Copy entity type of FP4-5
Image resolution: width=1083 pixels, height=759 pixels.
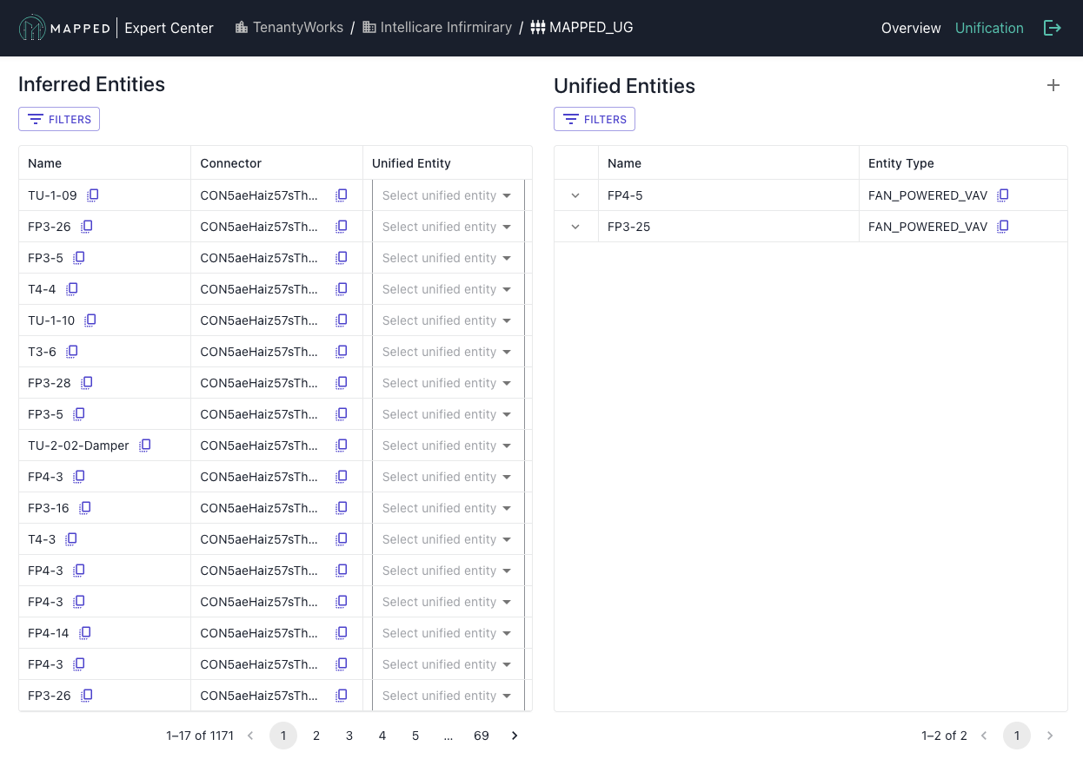click(1002, 195)
